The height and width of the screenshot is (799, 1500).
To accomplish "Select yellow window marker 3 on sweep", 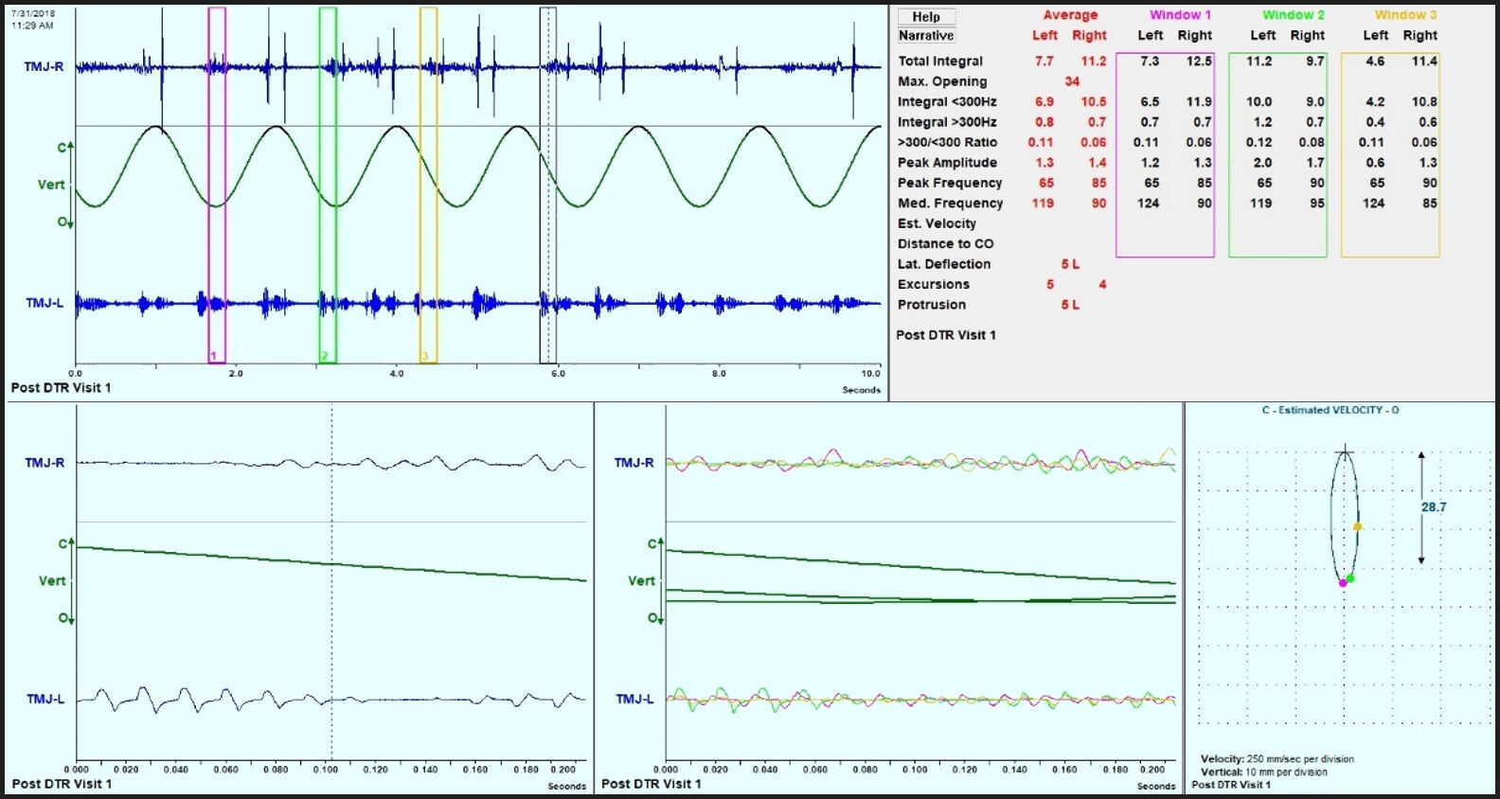I will pos(428,185).
